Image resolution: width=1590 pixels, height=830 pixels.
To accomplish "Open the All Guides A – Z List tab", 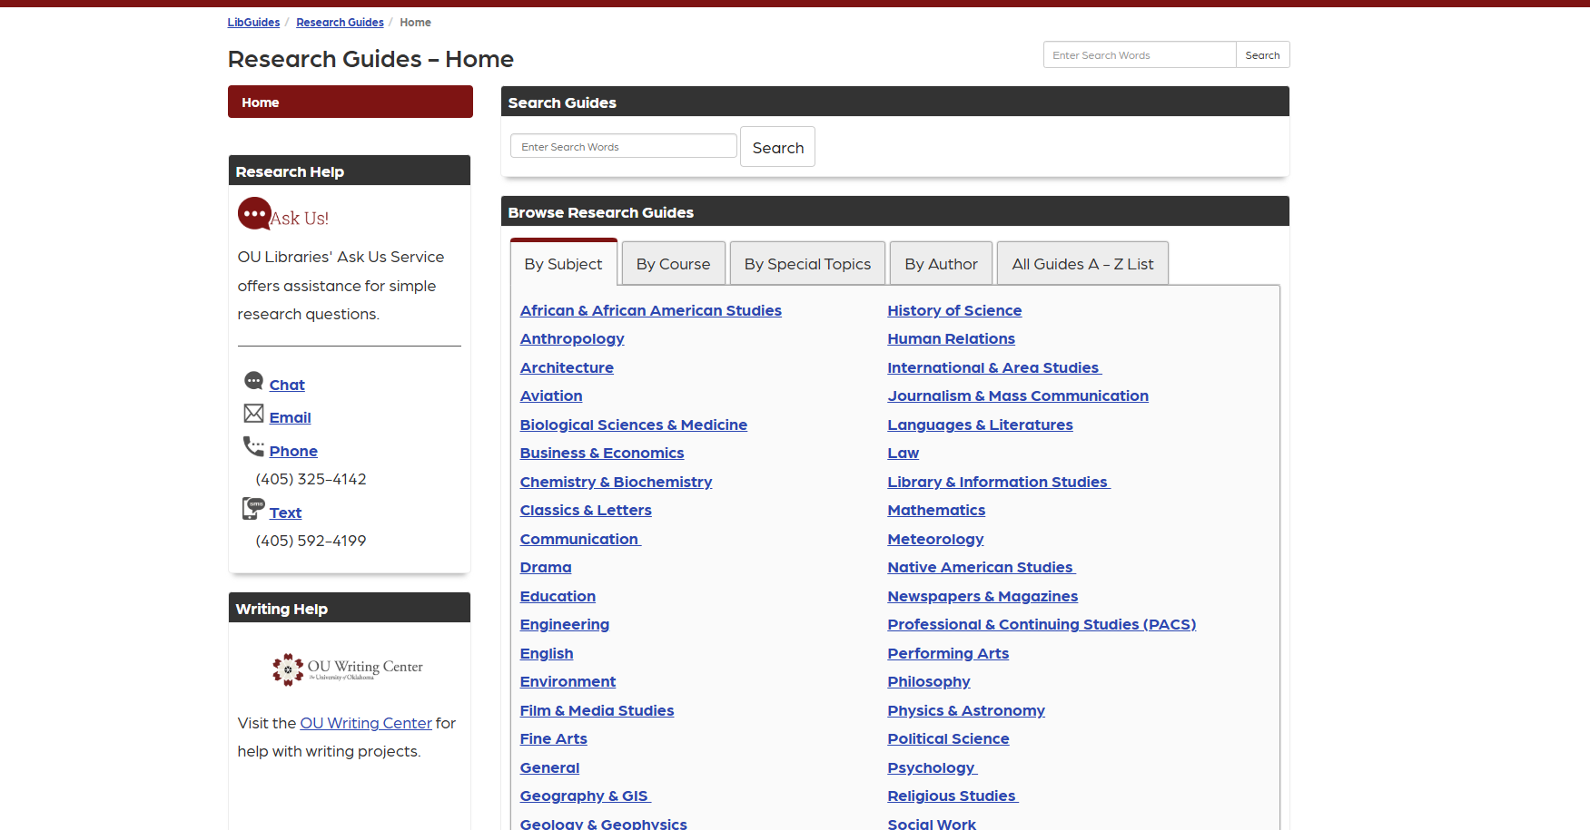I will [1082, 264].
